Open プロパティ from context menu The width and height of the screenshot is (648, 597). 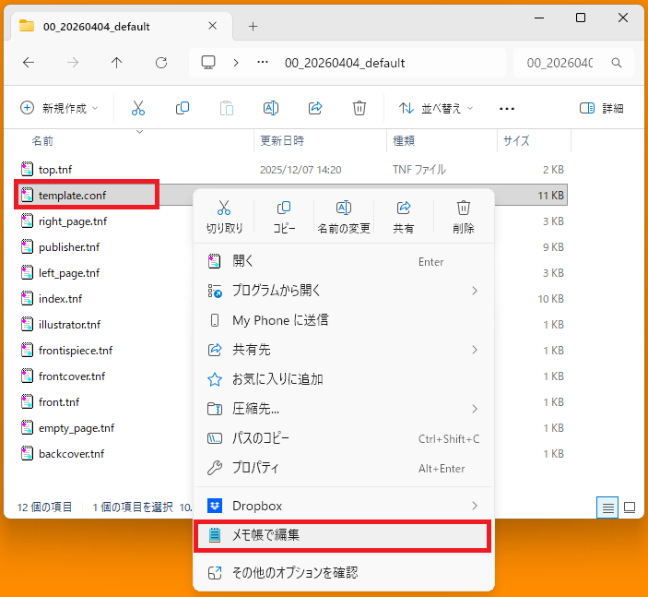[x=344, y=468]
